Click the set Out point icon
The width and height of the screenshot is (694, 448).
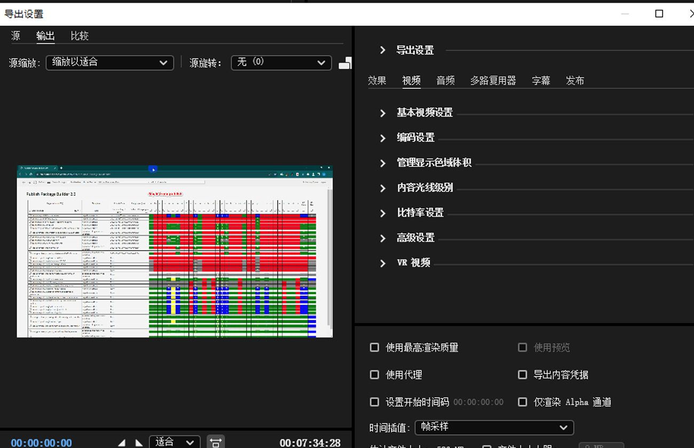(138, 442)
